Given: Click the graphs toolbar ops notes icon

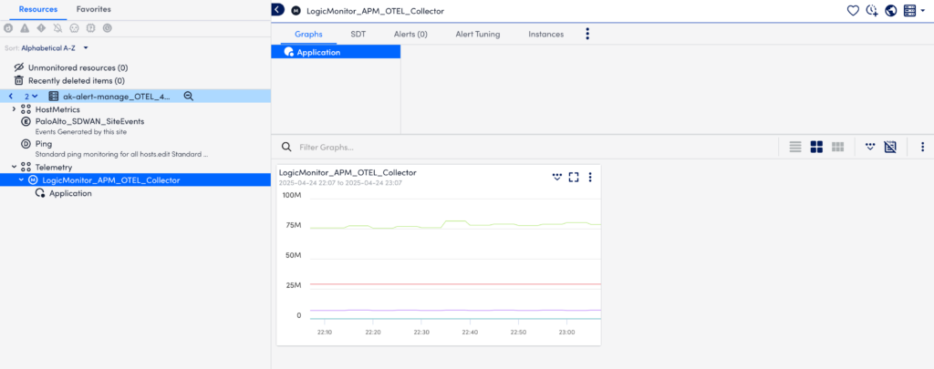Looking at the screenshot, I should (869, 147).
